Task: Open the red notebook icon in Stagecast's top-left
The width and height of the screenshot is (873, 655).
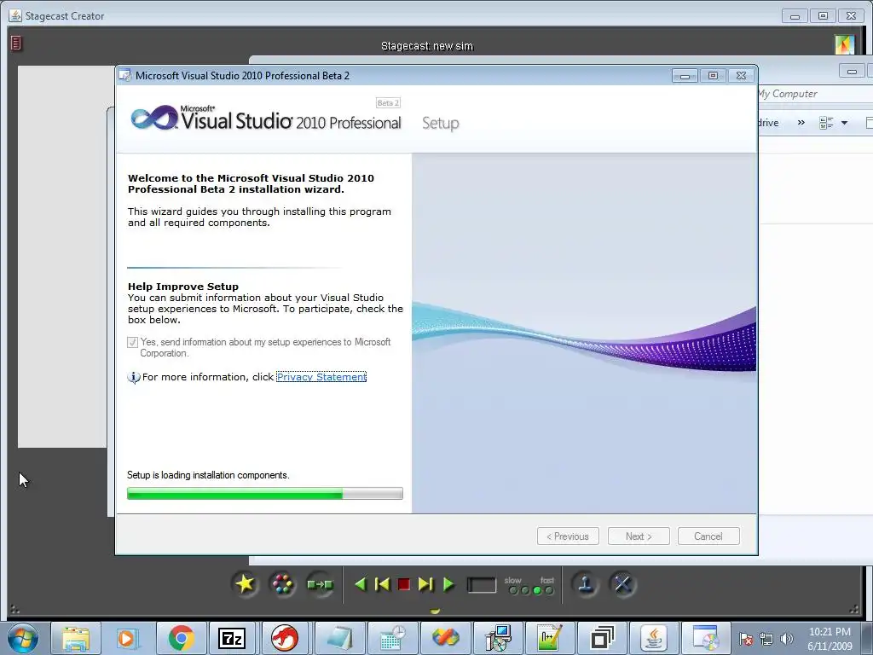Action: point(15,43)
